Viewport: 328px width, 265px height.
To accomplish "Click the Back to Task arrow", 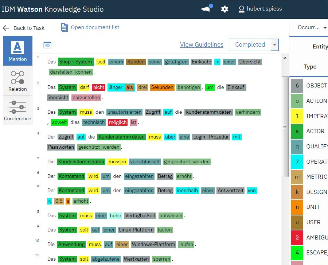I will click(x=6, y=28).
